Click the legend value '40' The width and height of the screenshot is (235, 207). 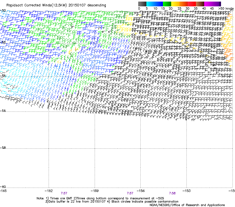coord(204,9)
